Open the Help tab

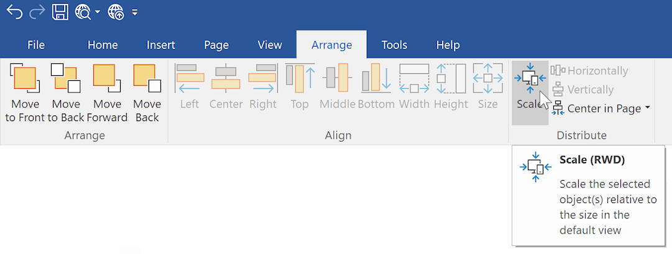(x=448, y=45)
